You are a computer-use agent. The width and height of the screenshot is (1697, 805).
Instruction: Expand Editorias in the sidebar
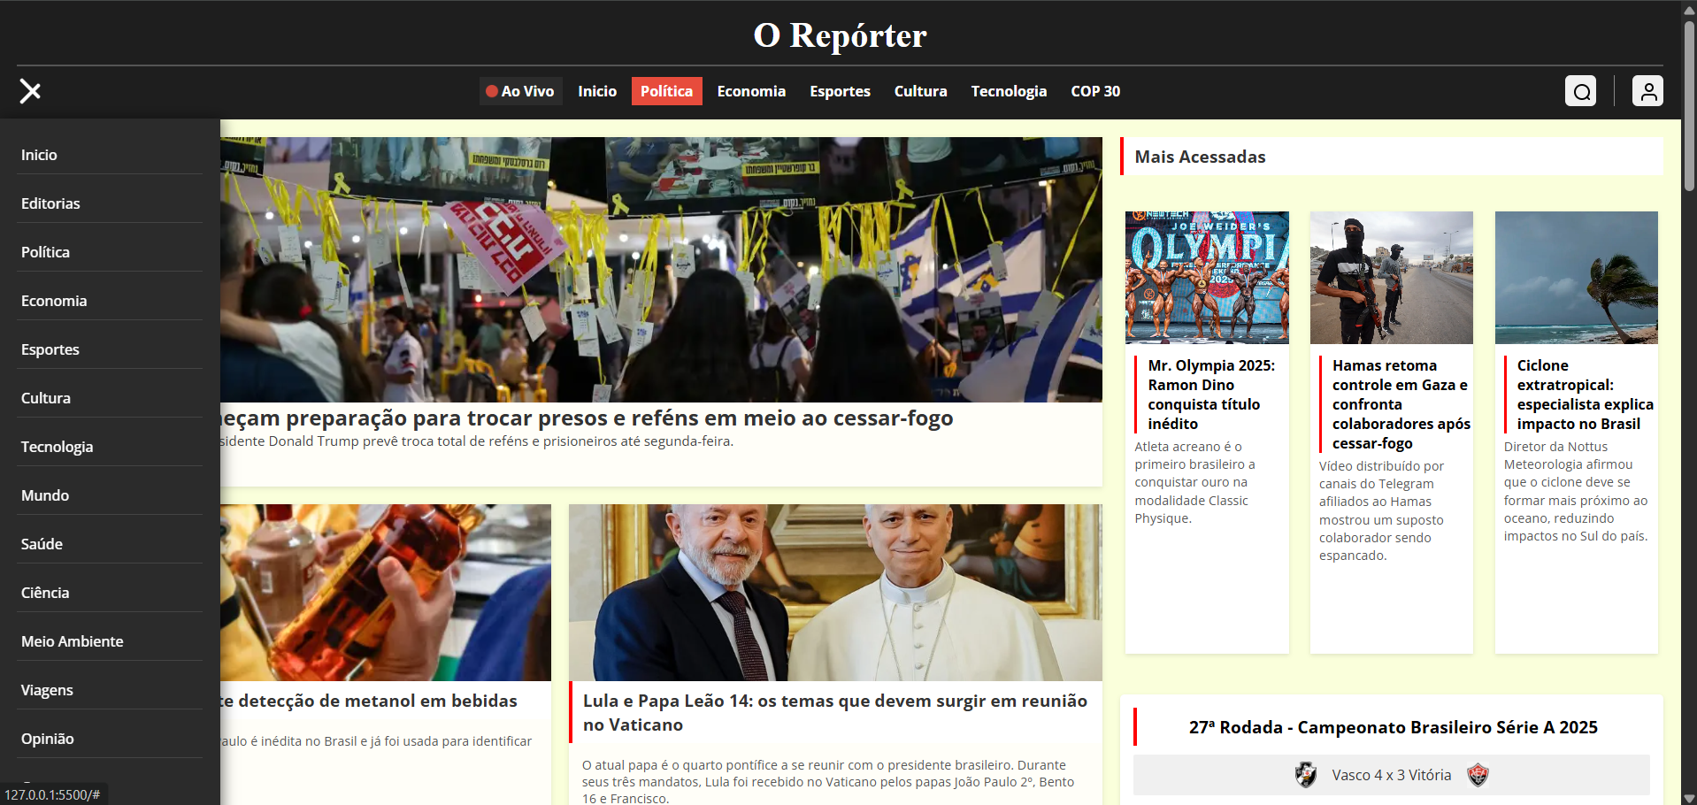click(x=50, y=203)
